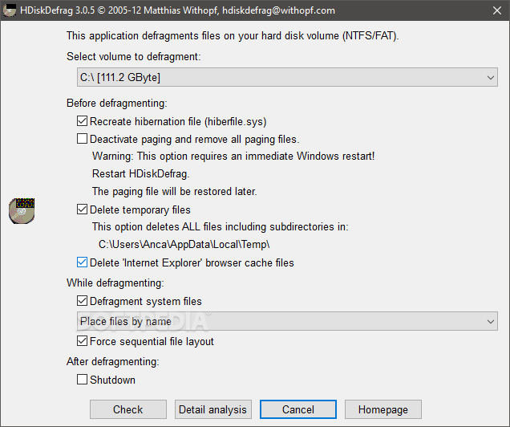This screenshot has height=427, width=510.
Task: Enable Deactivate paging and remove paging files
Action: coord(82,139)
